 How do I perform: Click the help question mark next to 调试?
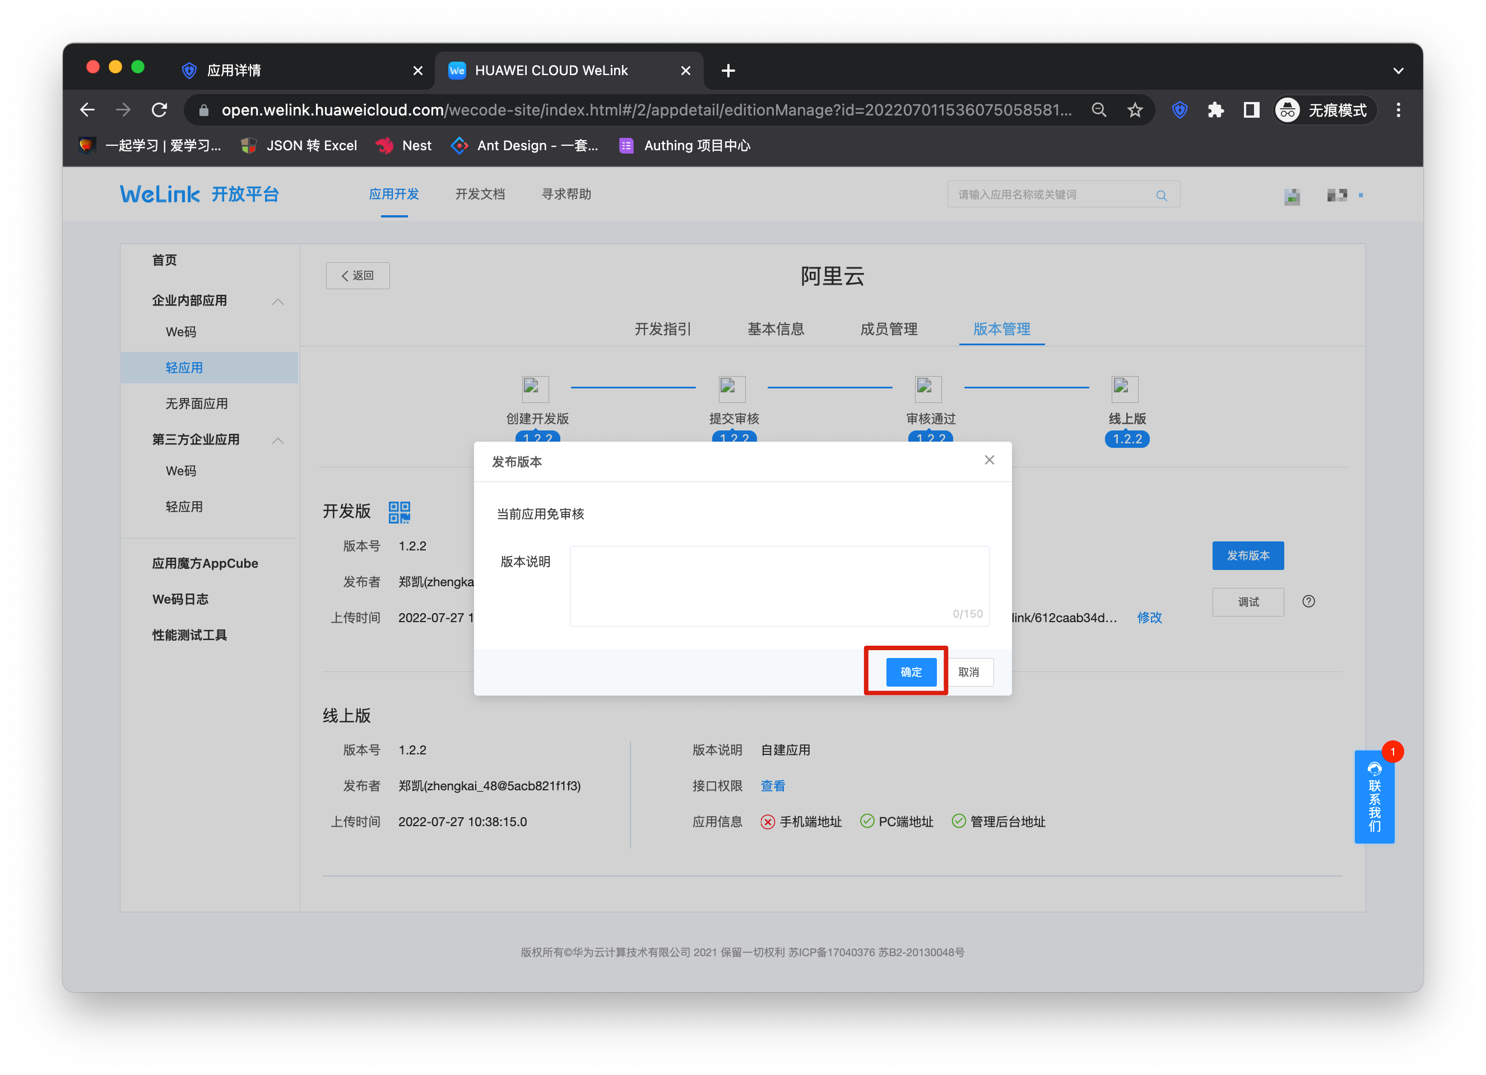point(1308,601)
